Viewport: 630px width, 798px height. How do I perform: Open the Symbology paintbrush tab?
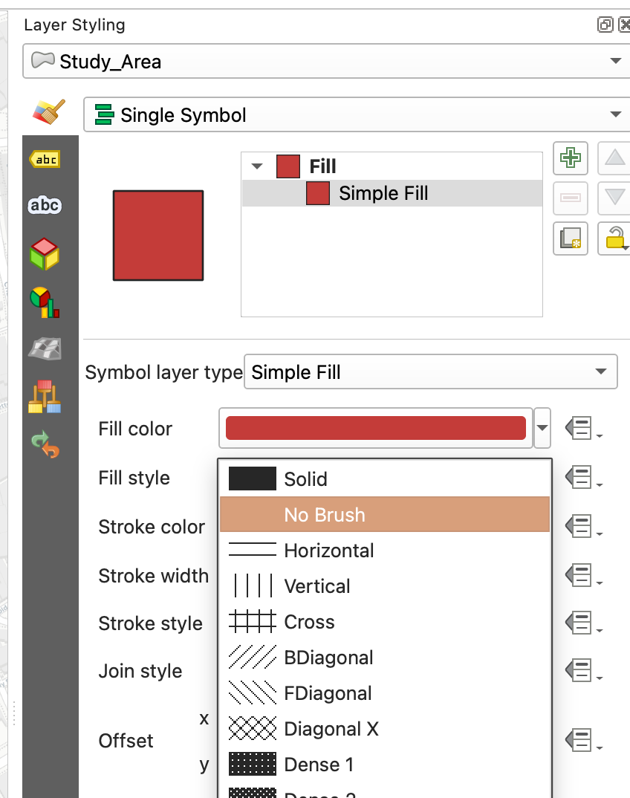(49, 113)
